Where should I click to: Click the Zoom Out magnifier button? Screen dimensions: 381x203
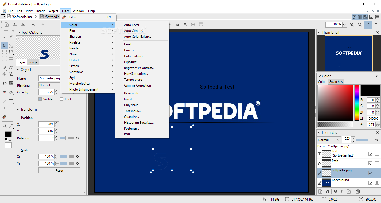[360, 25]
